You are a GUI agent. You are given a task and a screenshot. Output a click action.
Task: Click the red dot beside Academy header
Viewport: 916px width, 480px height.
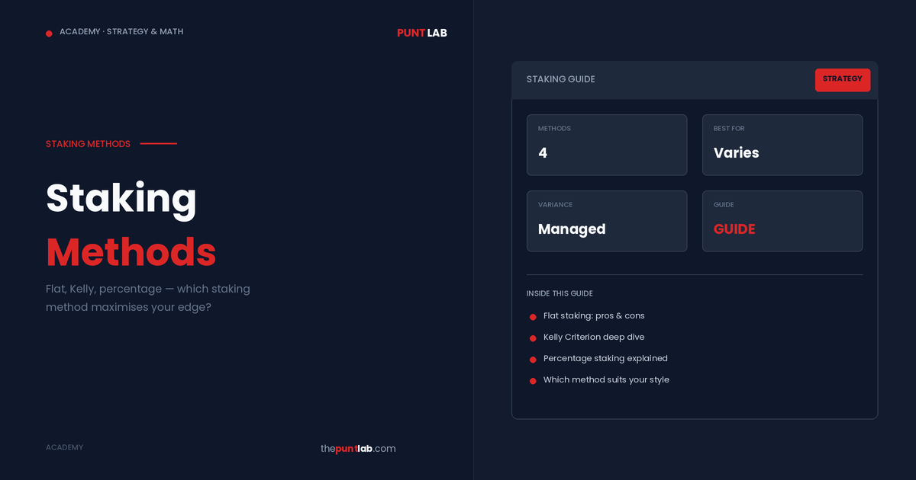(x=49, y=34)
